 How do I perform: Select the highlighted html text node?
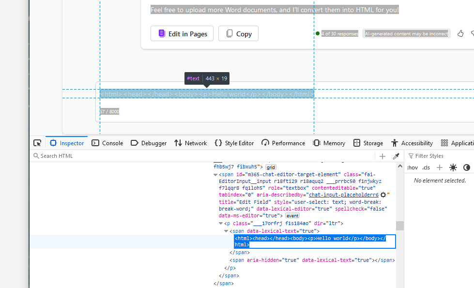[x=315, y=242]
